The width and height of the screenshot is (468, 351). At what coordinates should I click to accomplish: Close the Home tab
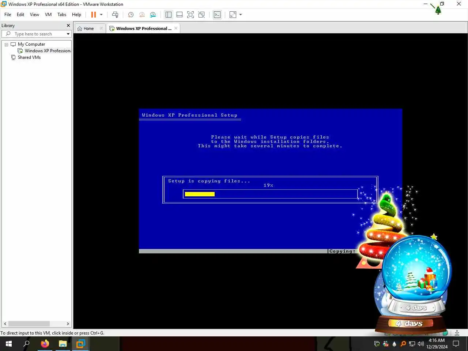tap(101, 29)
